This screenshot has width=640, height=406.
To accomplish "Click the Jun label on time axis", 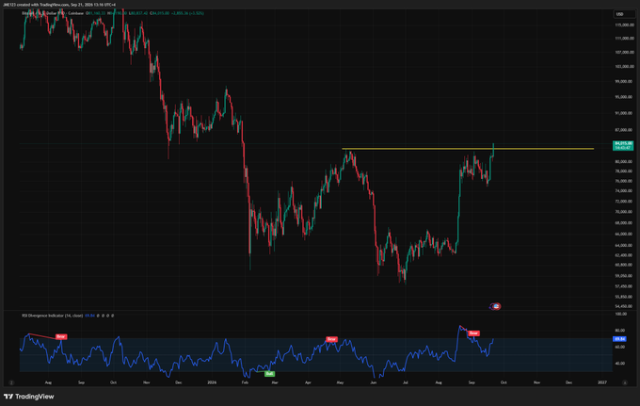I will click(x=374, y=382).
